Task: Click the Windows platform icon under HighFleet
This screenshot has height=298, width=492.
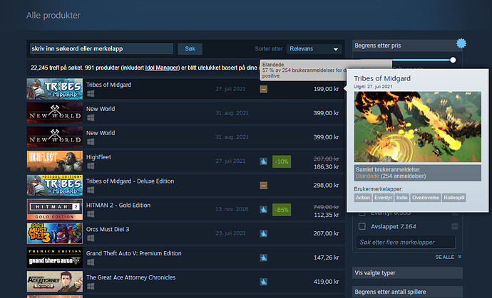Action: pos(91,166)
